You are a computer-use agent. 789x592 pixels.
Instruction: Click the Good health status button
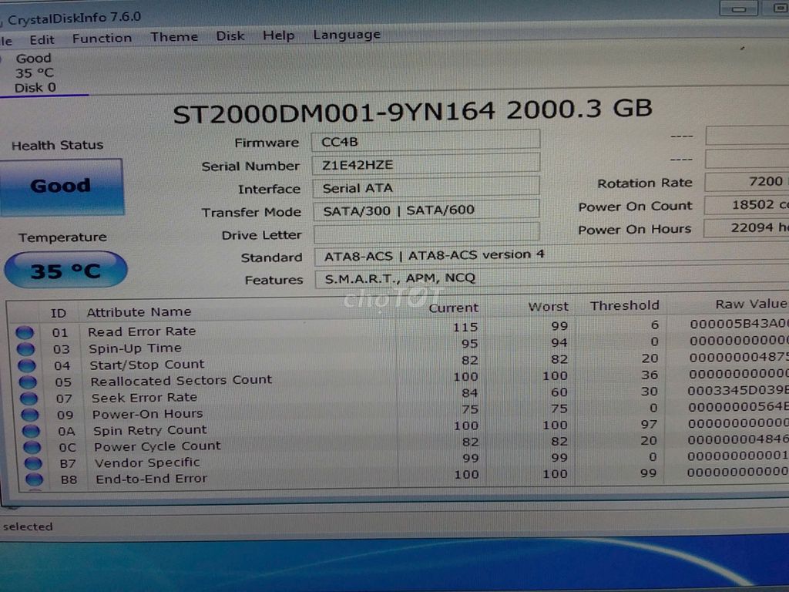click(x=61, y=187)
